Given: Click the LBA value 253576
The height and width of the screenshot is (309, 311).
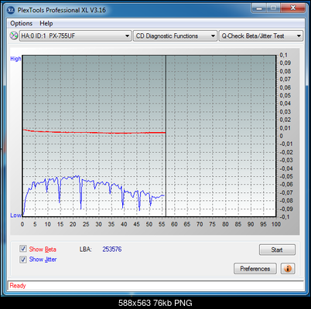Looking at the screenshot, I should [x=112, y=250].
